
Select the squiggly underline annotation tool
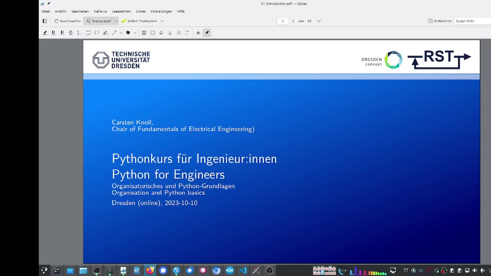click(x=62, y=33)
